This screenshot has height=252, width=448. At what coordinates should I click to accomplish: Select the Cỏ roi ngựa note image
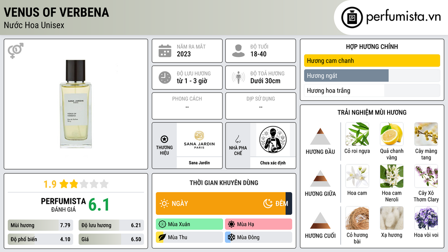(x=357, y=134)
